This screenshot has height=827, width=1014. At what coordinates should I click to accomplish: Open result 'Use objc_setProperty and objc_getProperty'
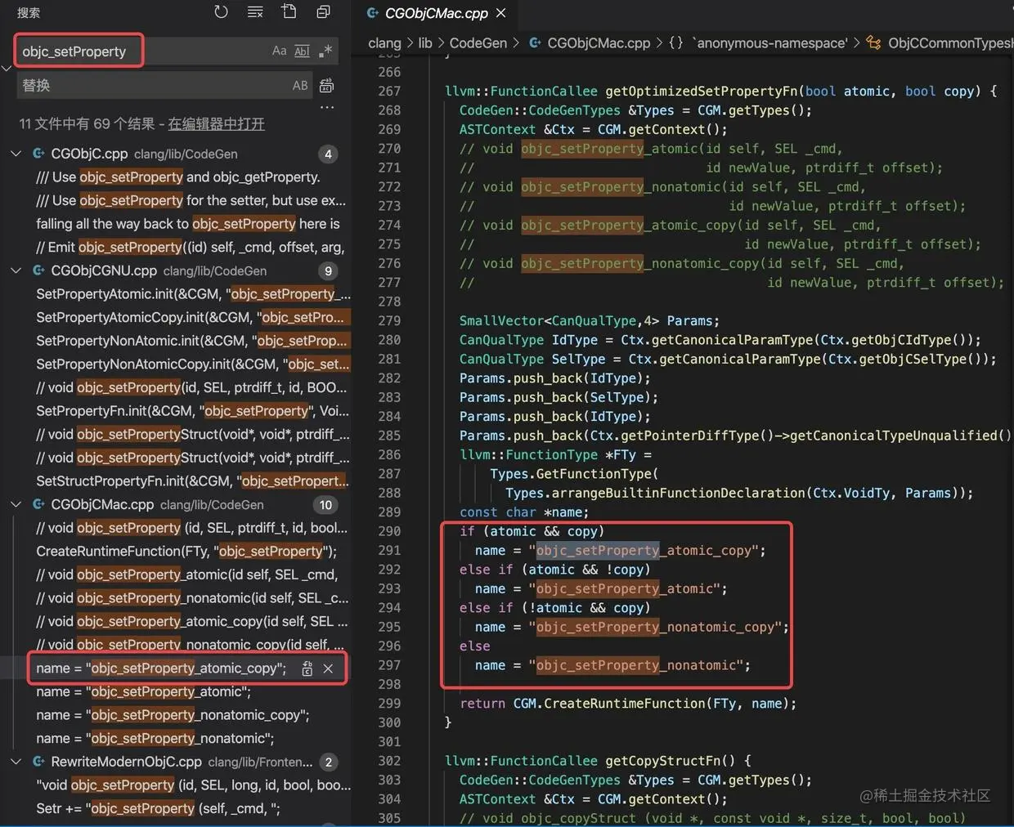pos(178,177)
